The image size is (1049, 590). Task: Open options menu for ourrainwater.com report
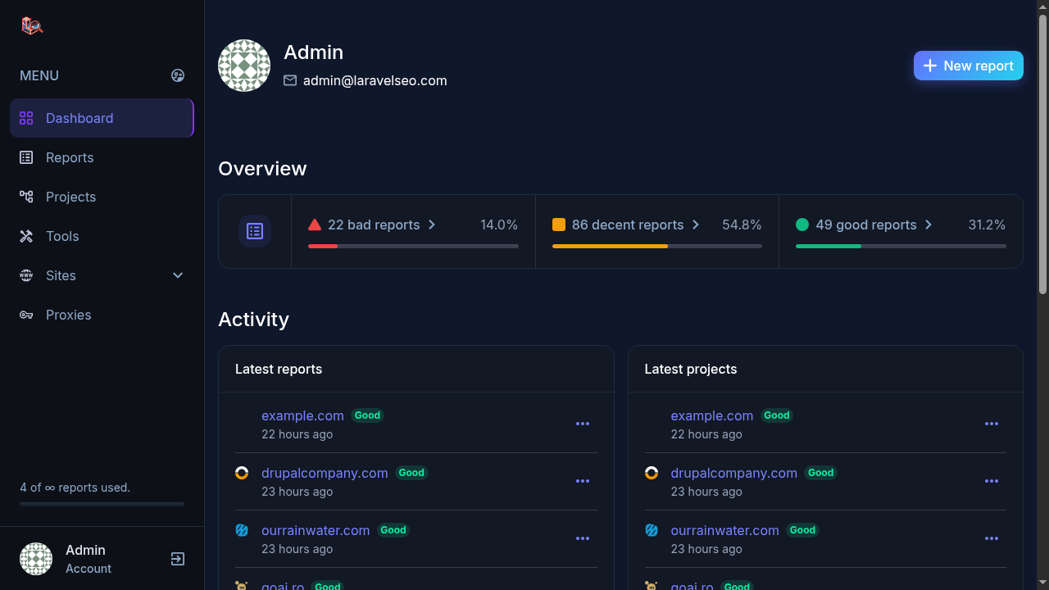click(583, 538)
